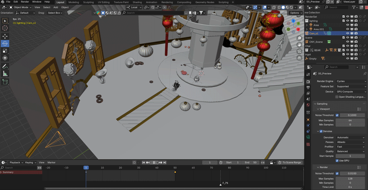This screenshot has width=368, height=190.
Task: Activate the Select Box tool icon
Action: [5, 21]
